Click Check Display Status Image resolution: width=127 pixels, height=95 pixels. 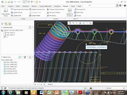point(6,12)
